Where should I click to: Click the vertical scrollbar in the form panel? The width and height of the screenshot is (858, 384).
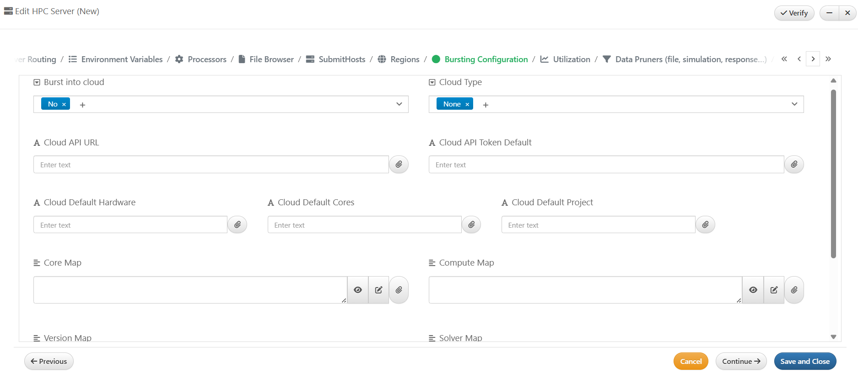click(833, 174)
